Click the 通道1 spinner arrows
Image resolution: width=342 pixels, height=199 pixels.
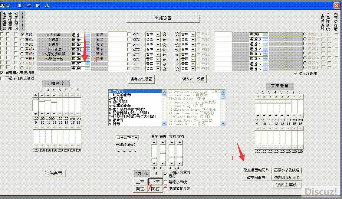(x=87, y=35)
